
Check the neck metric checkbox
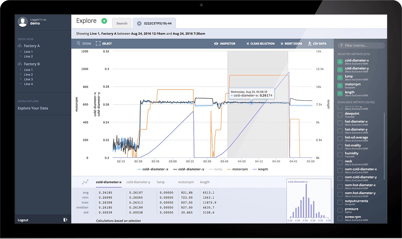(340, 163)
